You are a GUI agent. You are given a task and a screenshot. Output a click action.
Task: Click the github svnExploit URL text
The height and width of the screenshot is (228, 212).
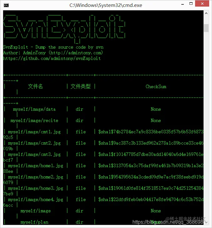coord(52,58)
